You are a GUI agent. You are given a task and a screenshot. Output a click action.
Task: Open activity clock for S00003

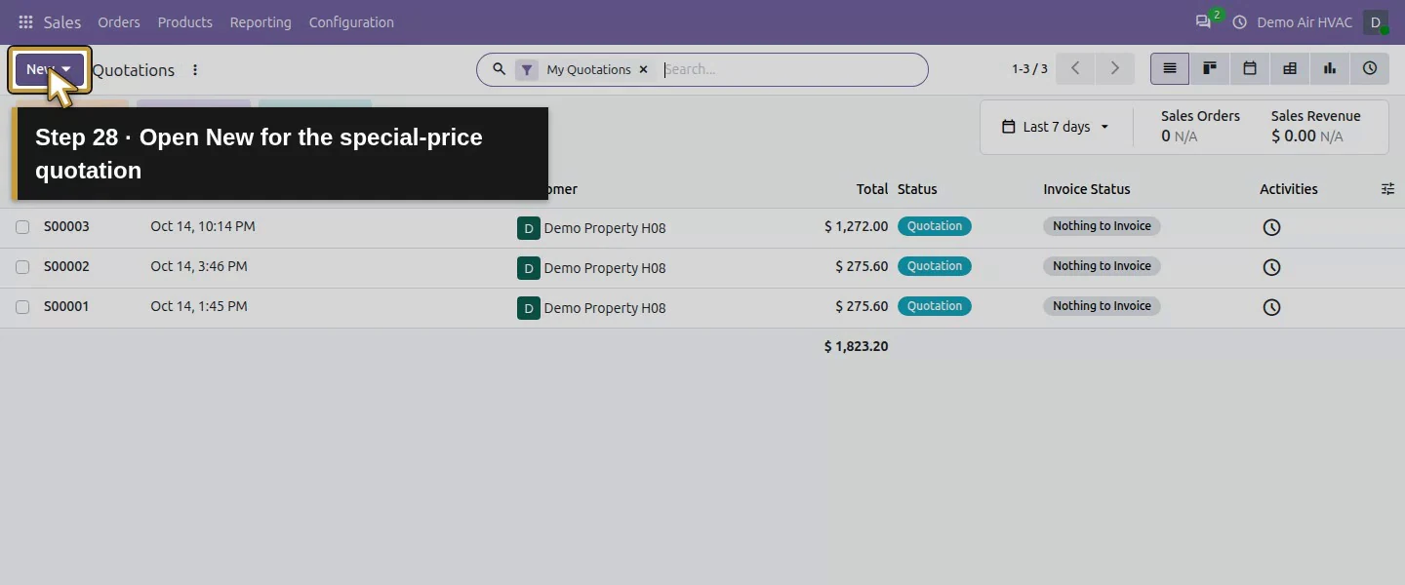pyautogui.click(x=1271, y=227)
